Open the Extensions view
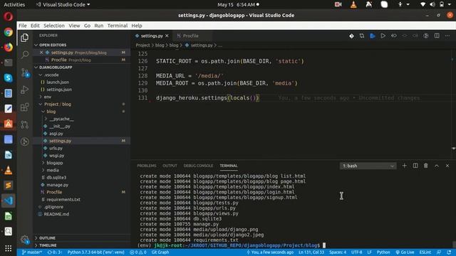The width and height of the screenshot is (456, 256). coord(25,107)
